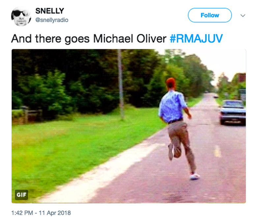Open the @snellyradio handle link

click(52, 20)
